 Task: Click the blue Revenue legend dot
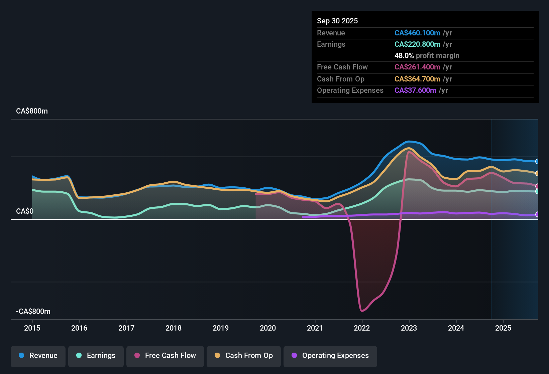(21, 356)
